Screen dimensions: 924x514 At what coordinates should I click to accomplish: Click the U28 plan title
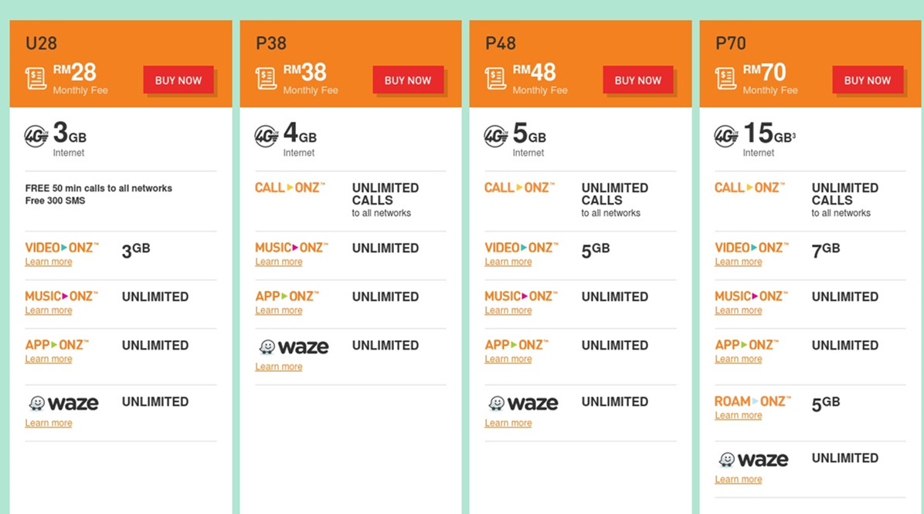(41, 43)
